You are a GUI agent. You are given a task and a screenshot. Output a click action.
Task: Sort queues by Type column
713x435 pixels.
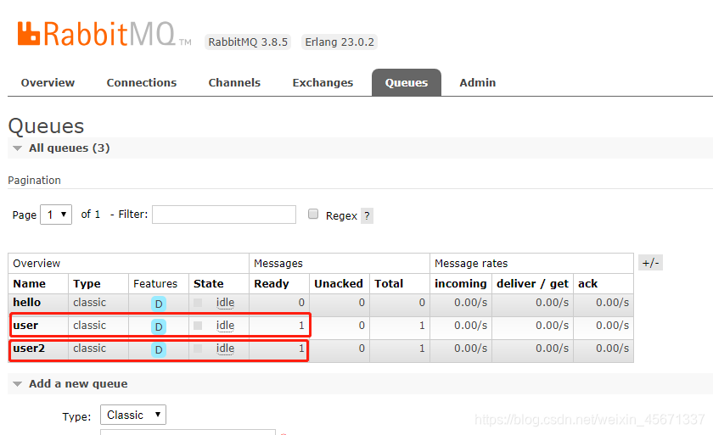87,284
